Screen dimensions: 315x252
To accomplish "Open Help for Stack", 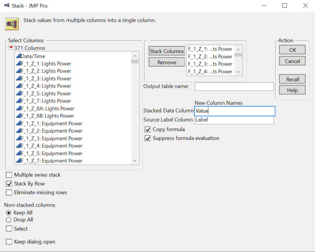I will [x=292, y=90].
